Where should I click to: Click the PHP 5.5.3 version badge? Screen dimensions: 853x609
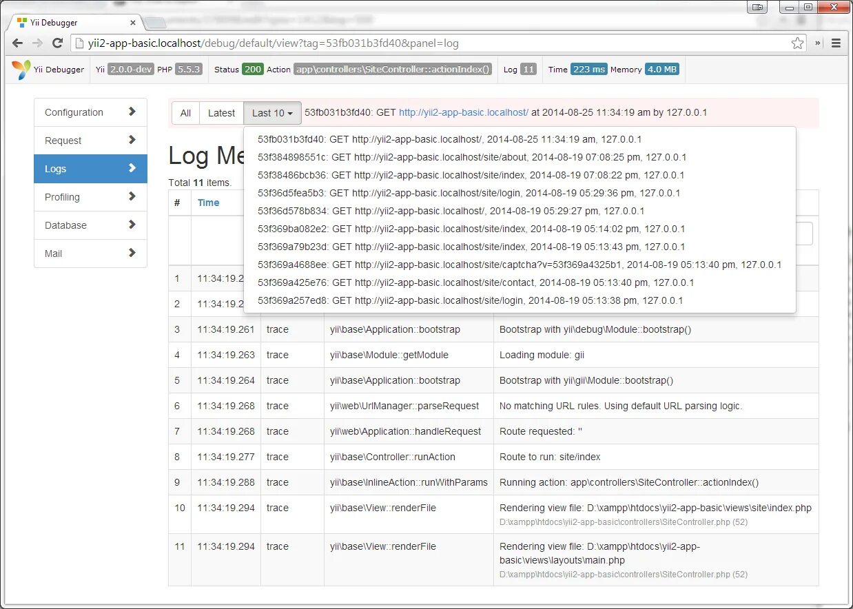click(189, 70)
